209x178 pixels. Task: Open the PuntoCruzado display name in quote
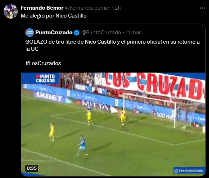[54, 33]
